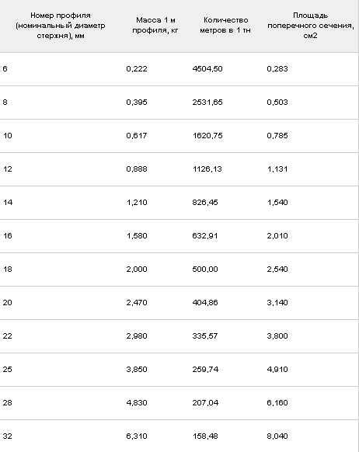This screenshot has height=452, width=359.
Task: Click the meters value 207,04
Action: [x=205, y=403]
